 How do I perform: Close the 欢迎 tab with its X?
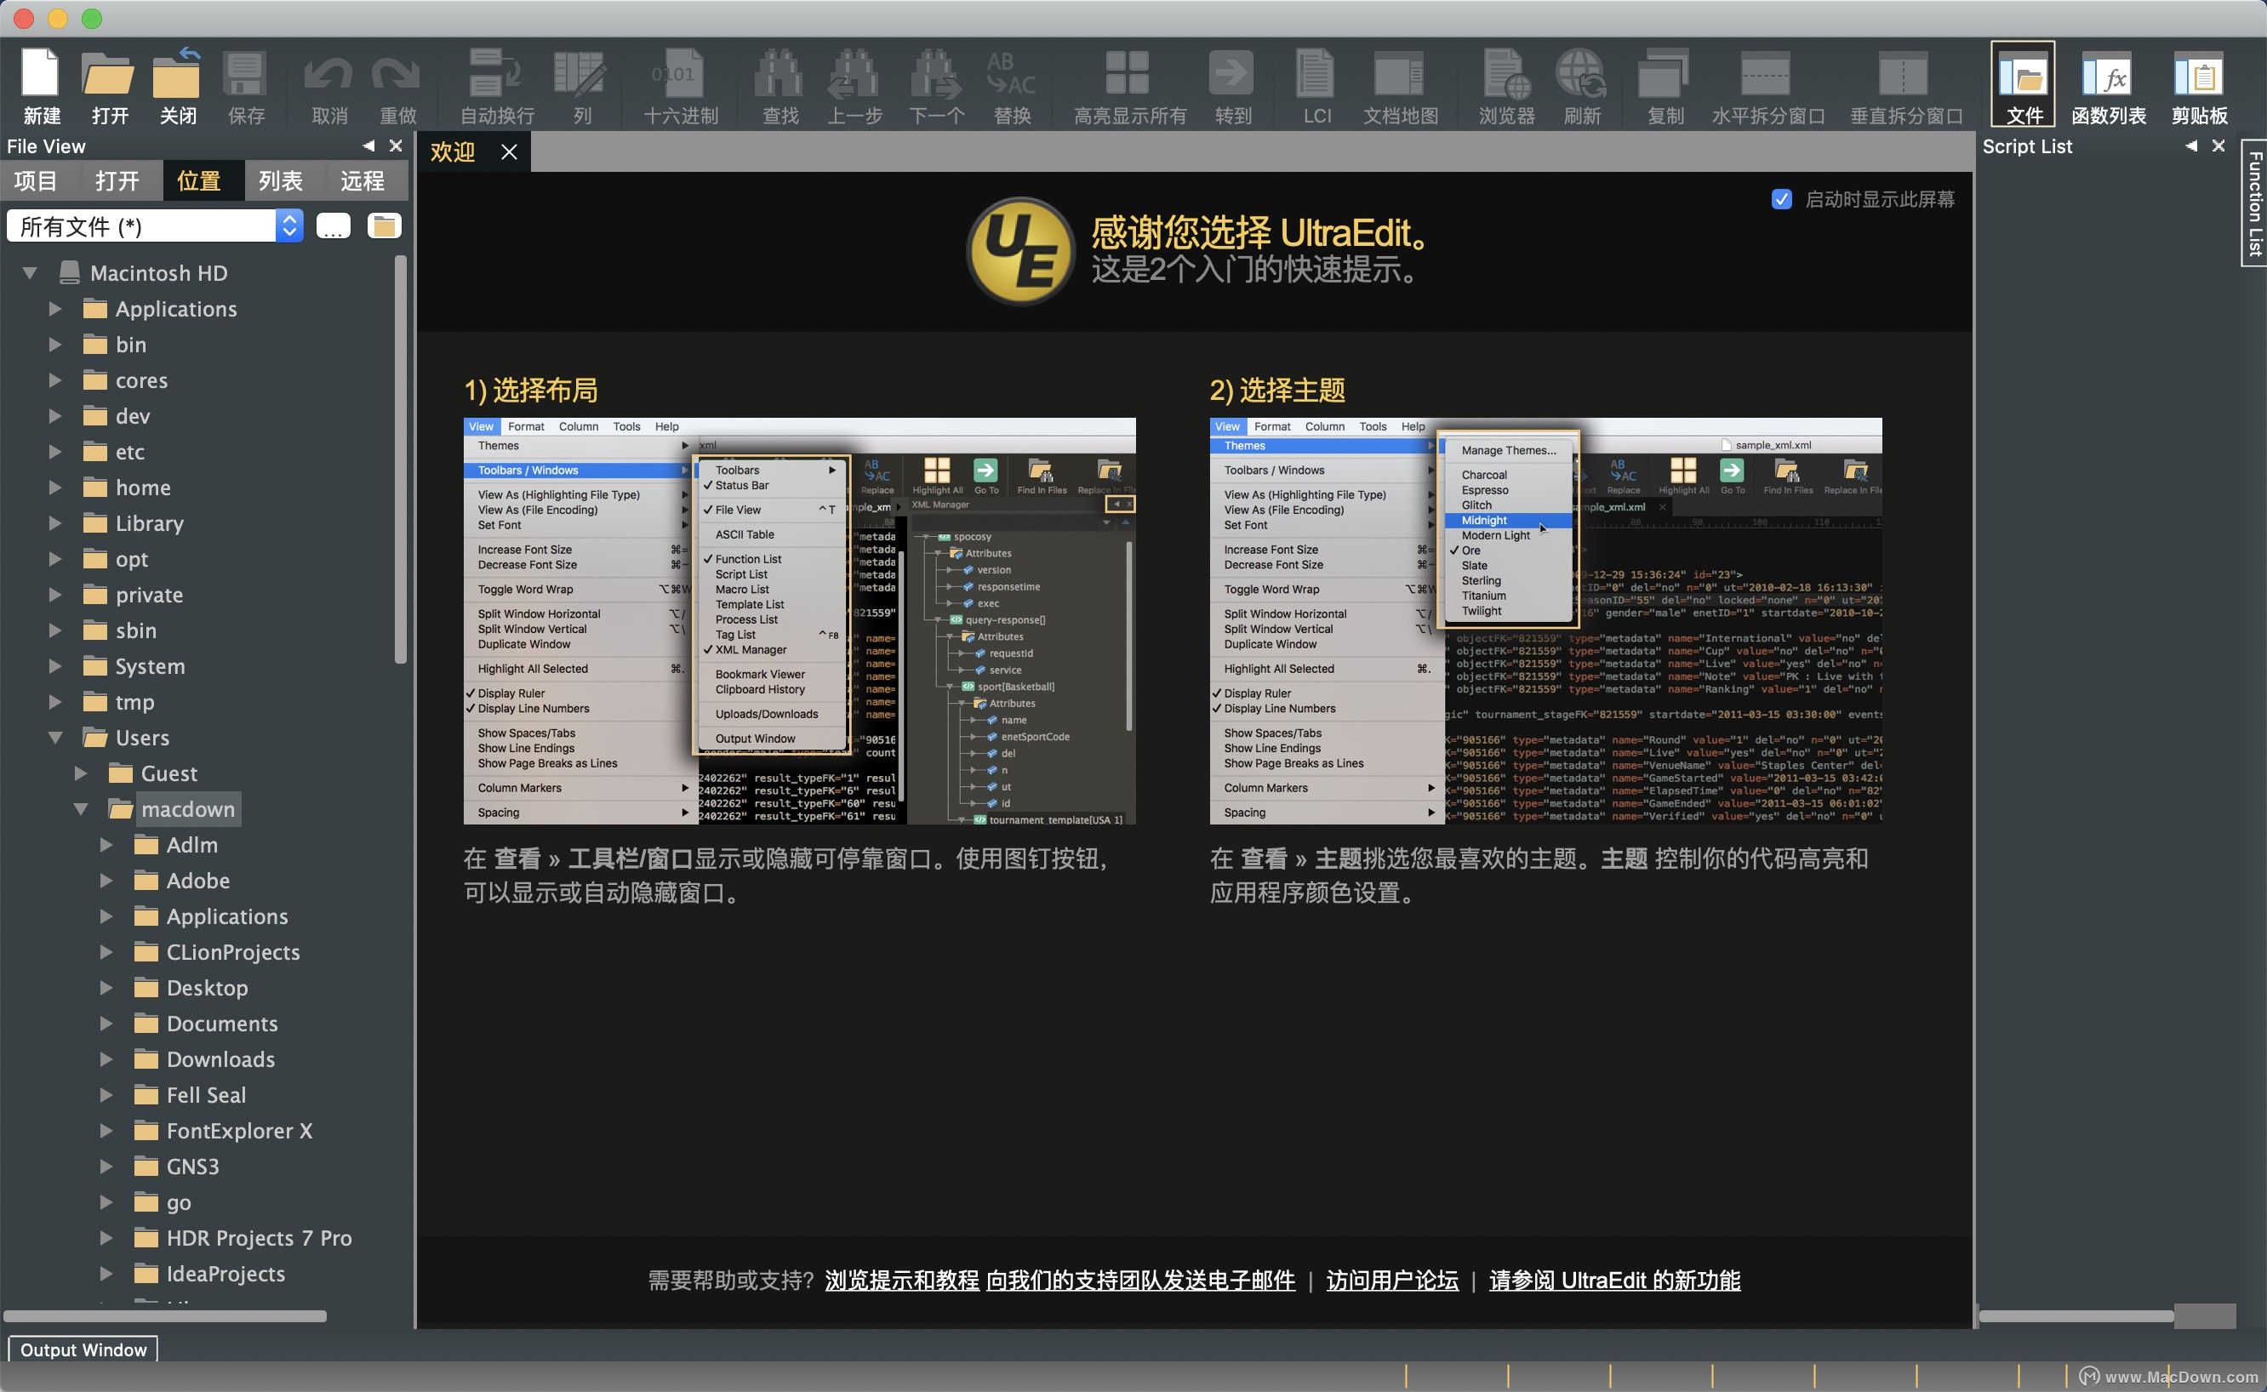pyautogui.click(x=509, y=152)
